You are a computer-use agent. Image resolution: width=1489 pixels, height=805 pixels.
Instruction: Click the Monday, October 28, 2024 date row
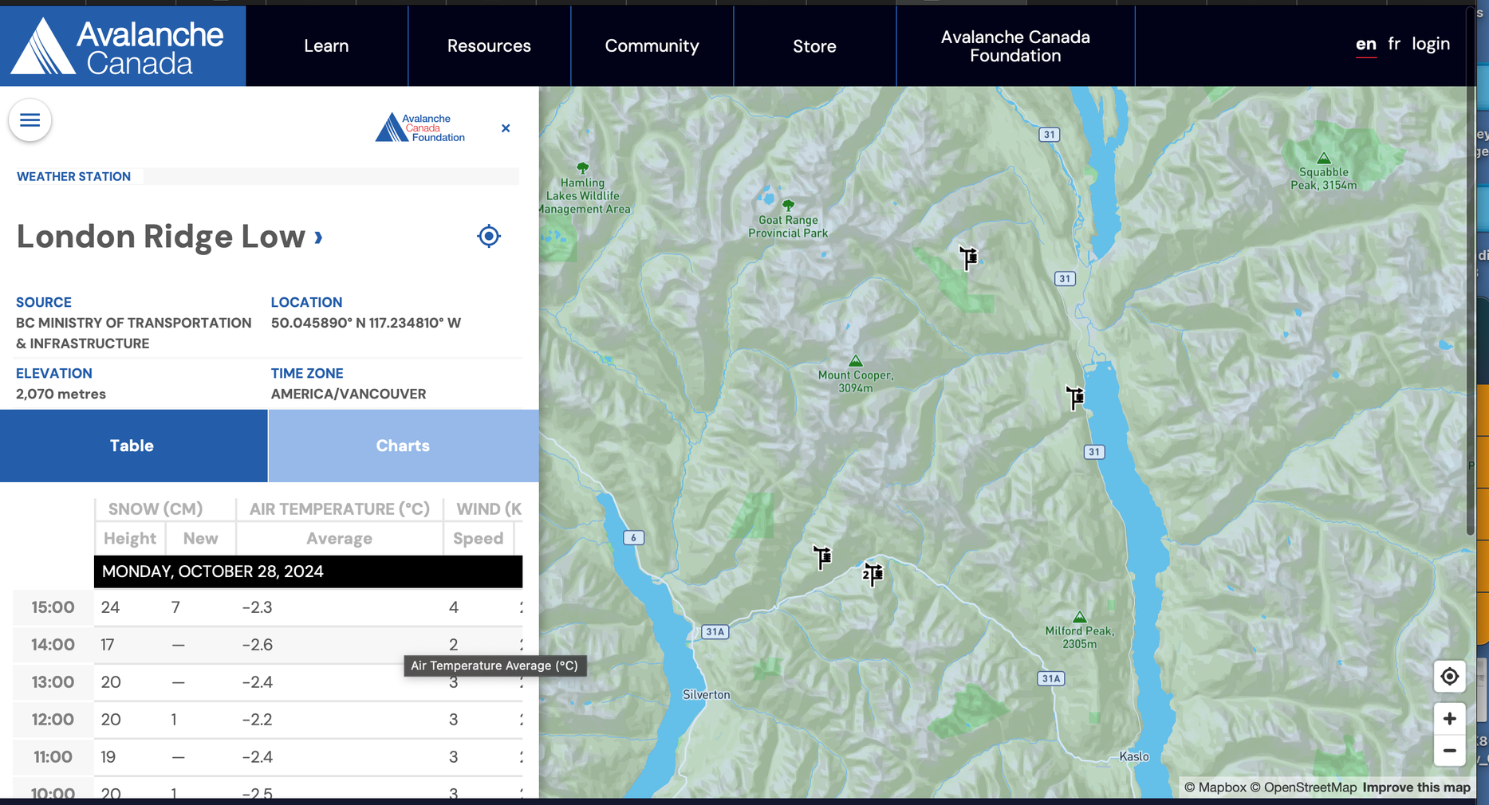tap(308, 571)
